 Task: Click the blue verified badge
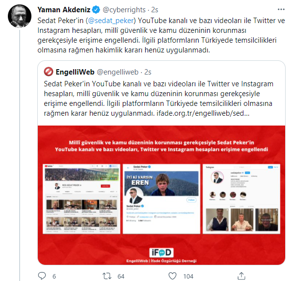coord(96,10)
